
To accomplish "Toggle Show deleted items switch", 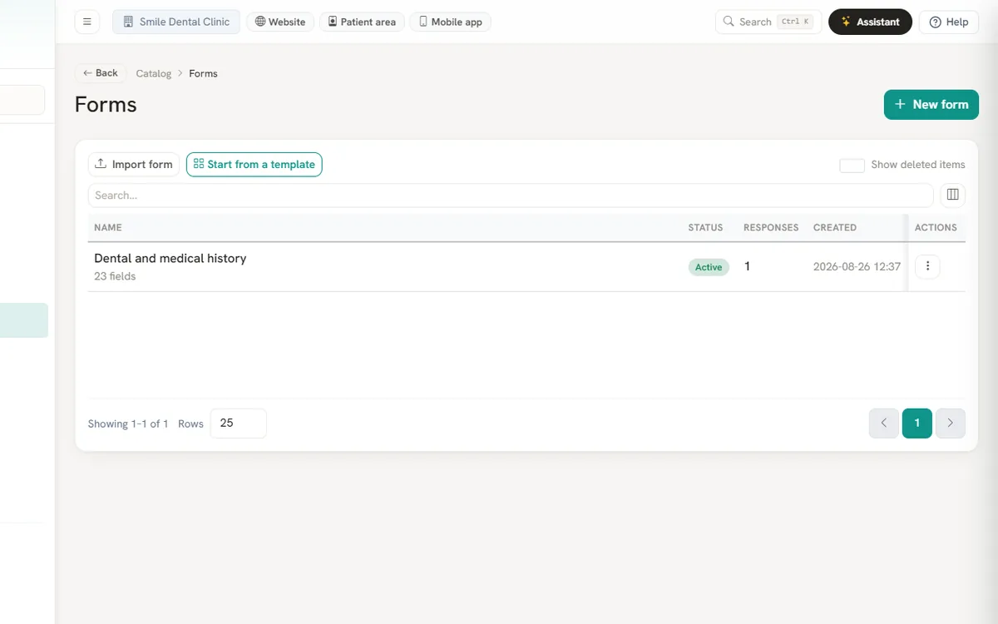I will [852, 165].
